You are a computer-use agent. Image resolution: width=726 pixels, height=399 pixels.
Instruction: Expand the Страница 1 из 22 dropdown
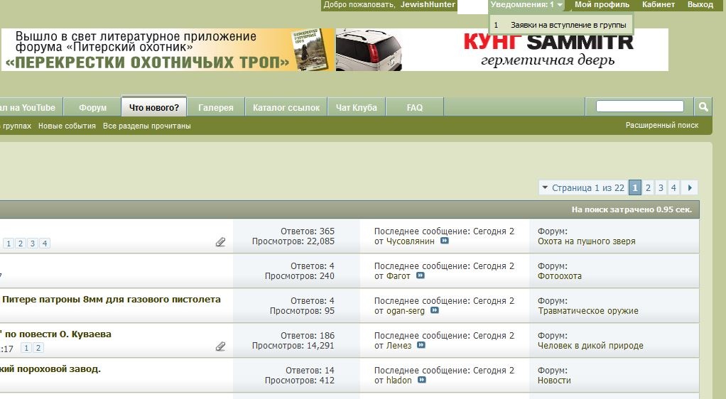pos(583,188)
